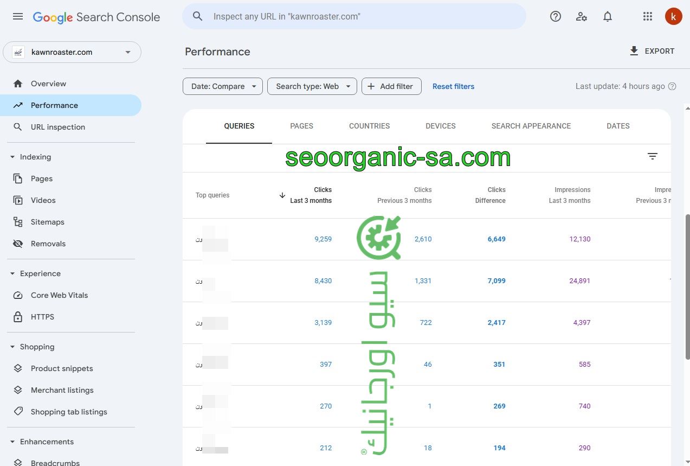The image size is (690, 466).
Task: Click the table filter rows icon
Action: (653, 156)
